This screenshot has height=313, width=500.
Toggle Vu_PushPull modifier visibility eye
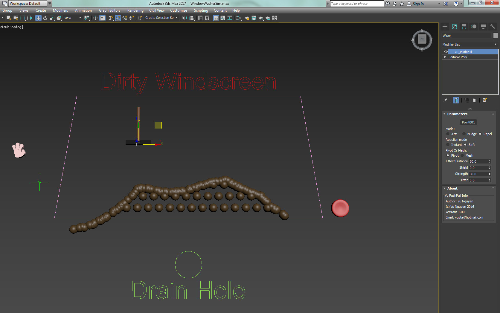[x=446, y=52]
